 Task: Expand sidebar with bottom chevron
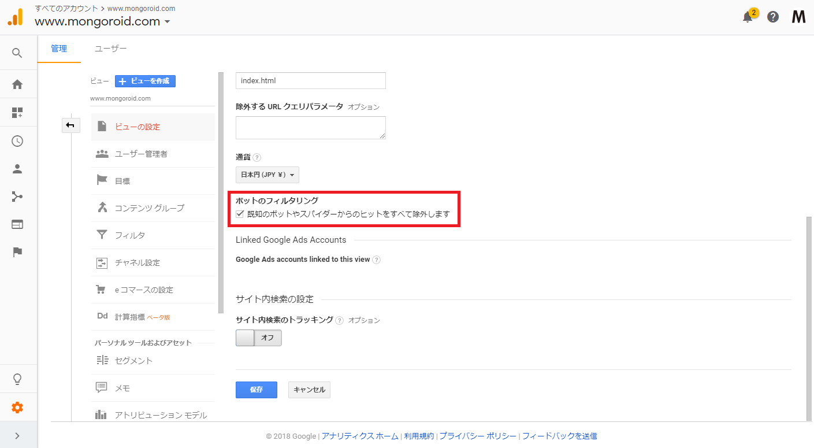(17, 436)
